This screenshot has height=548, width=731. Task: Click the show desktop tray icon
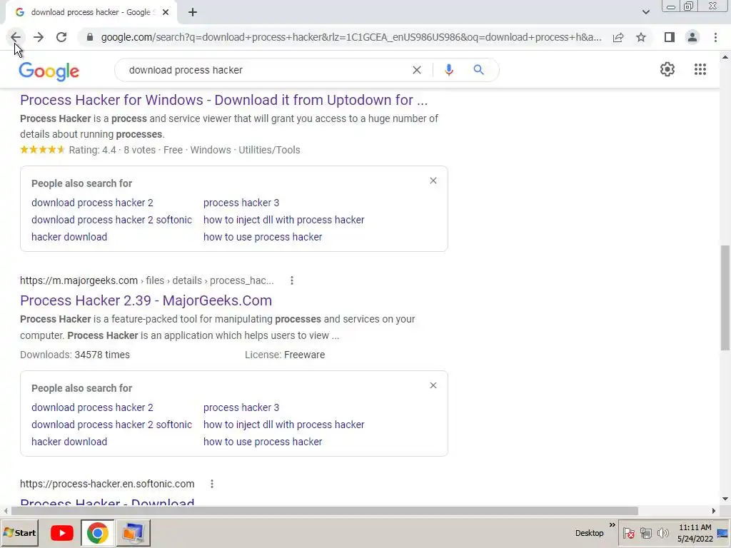tap(722, 534)
